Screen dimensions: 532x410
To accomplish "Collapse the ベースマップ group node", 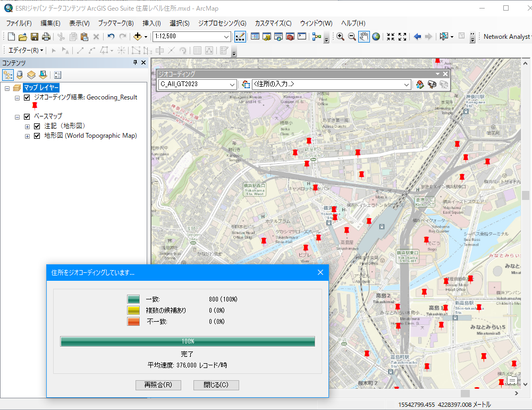I will click(17, 117).
